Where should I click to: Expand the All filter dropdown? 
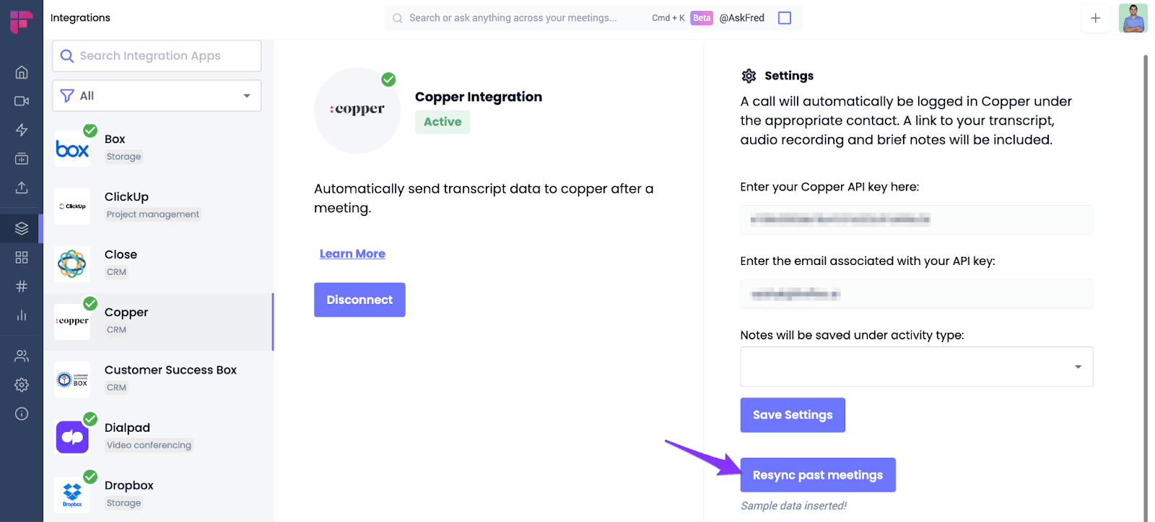[157, 96]
